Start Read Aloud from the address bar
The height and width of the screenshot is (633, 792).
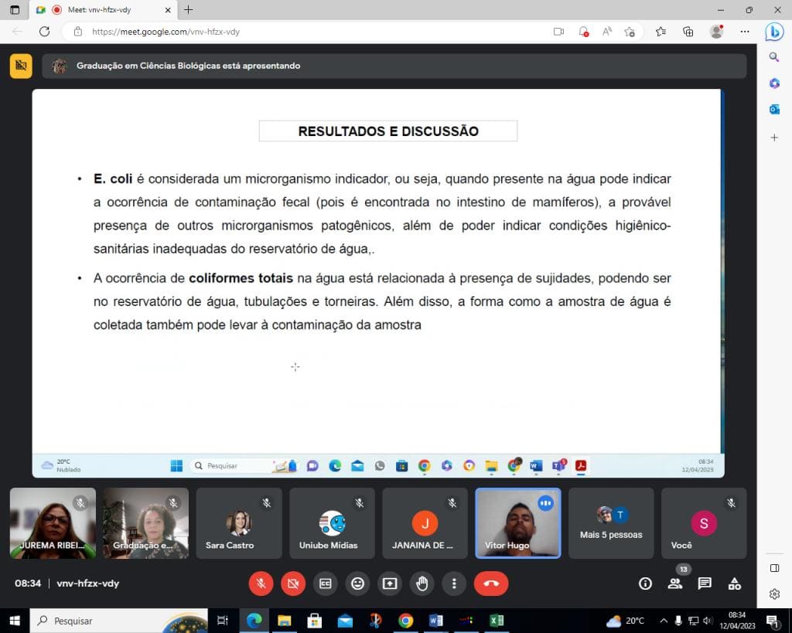607,31
